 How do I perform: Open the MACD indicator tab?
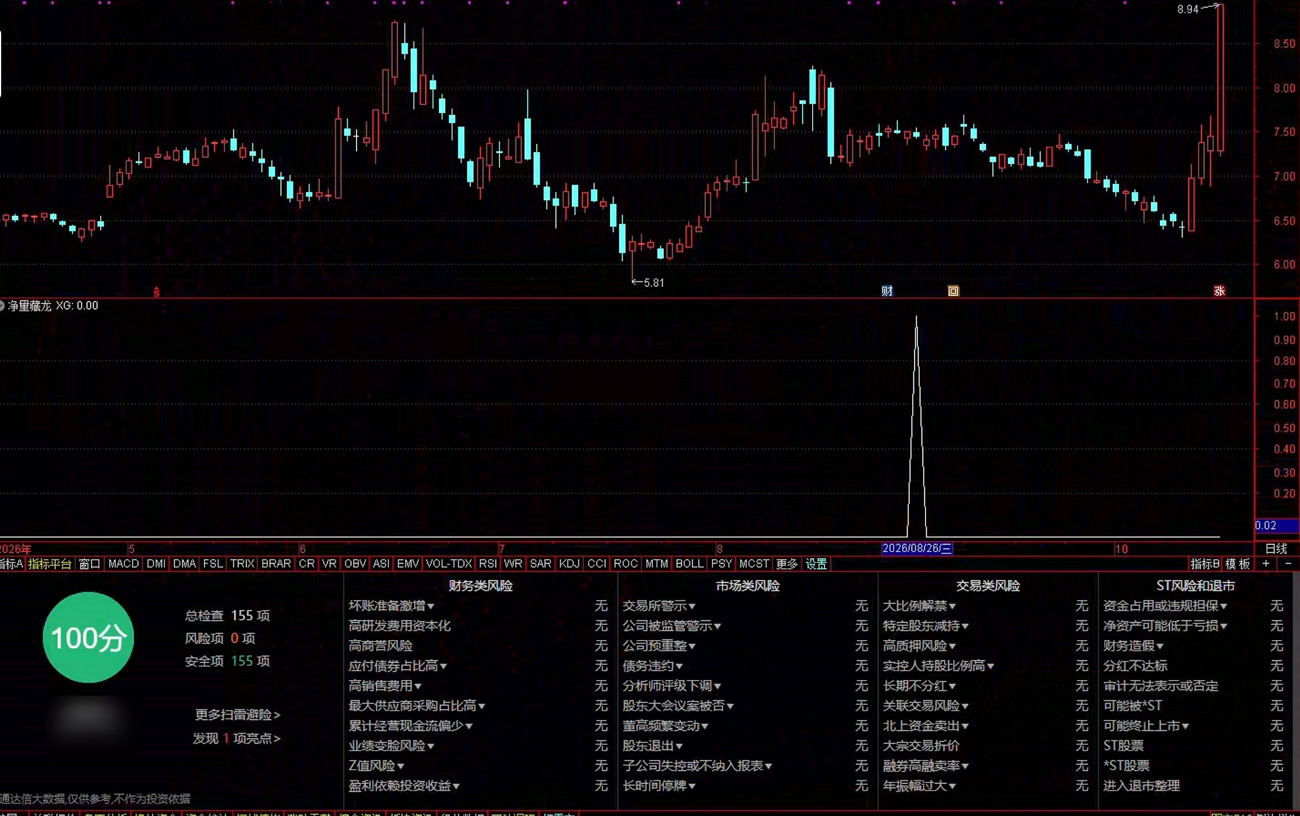[x=123, y=564]
